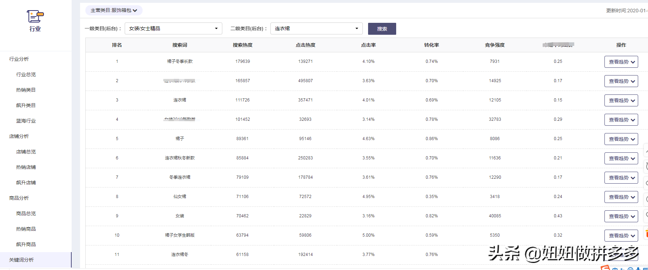Select 关键词分析 in sidebar

35,260
